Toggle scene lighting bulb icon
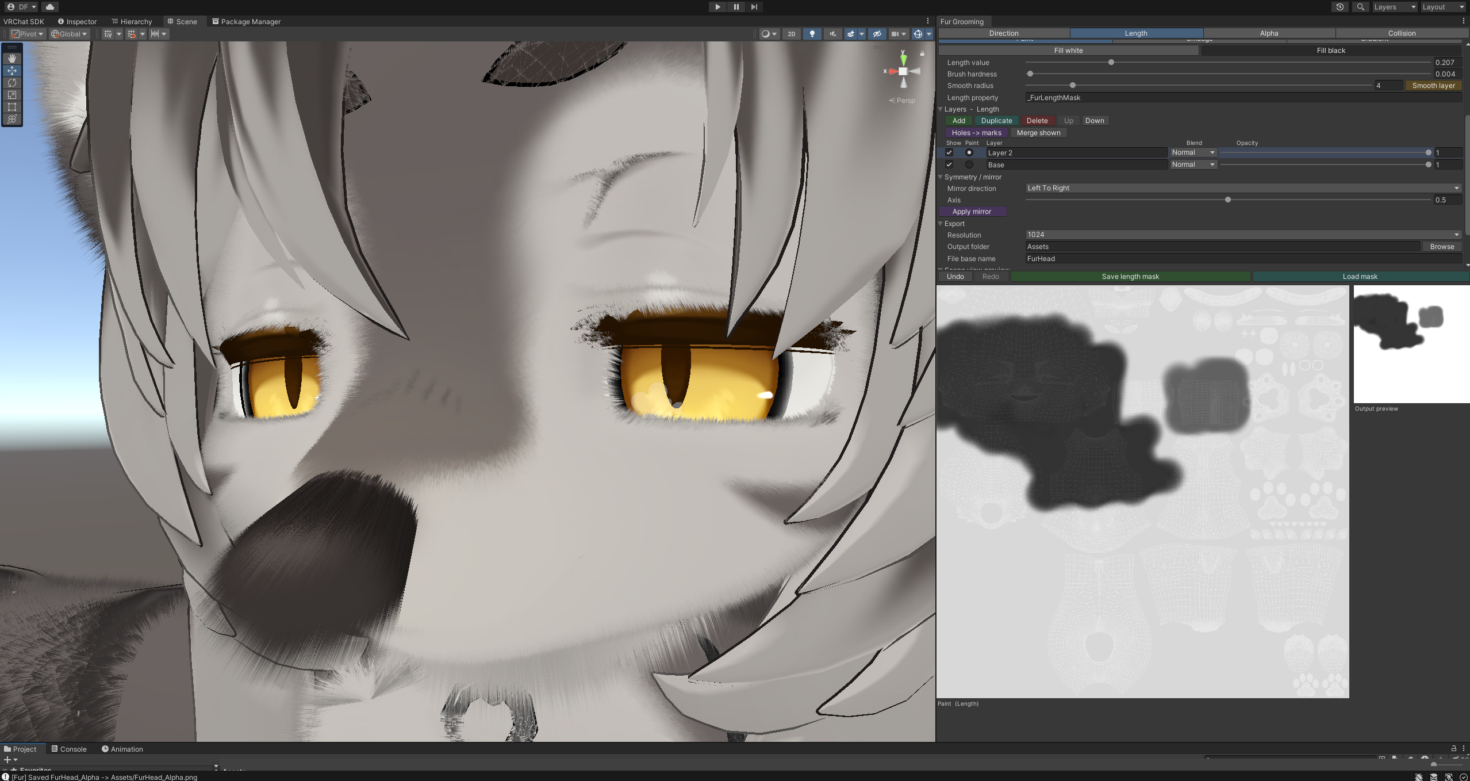Screen dimensions: 1470x781 pos(812,34)
